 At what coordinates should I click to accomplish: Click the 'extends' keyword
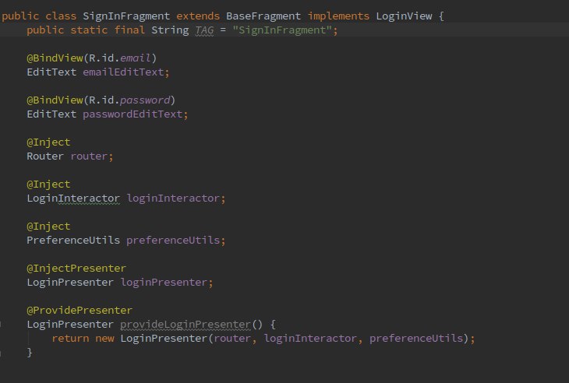click(x=198, y=16)
